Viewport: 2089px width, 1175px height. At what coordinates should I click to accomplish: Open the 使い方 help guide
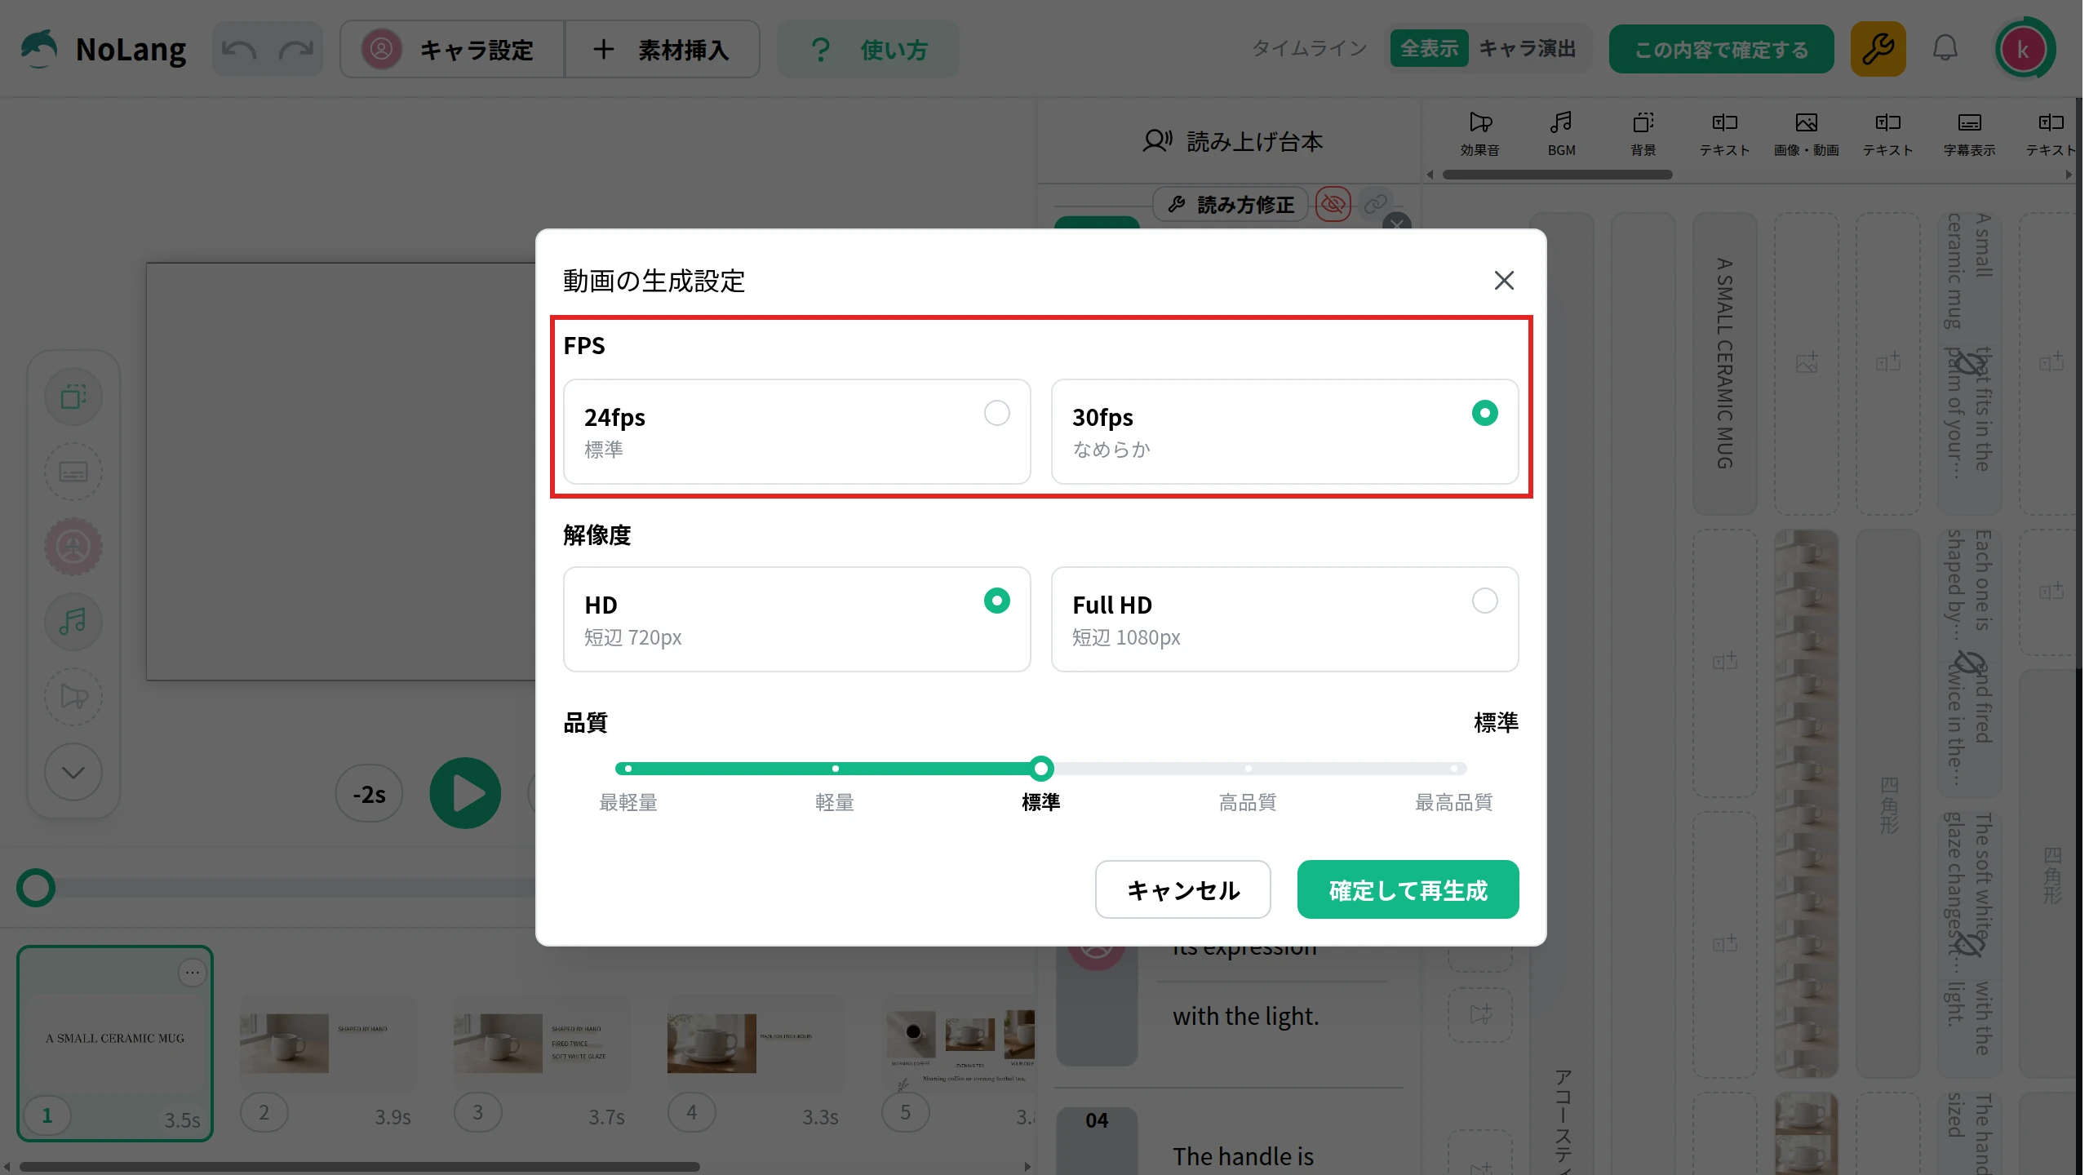[868, 50]
